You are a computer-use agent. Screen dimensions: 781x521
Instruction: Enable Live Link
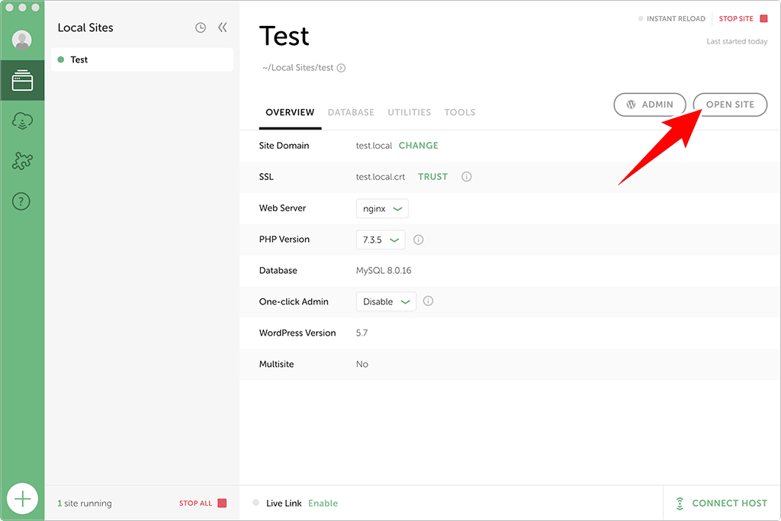(323, 503)
